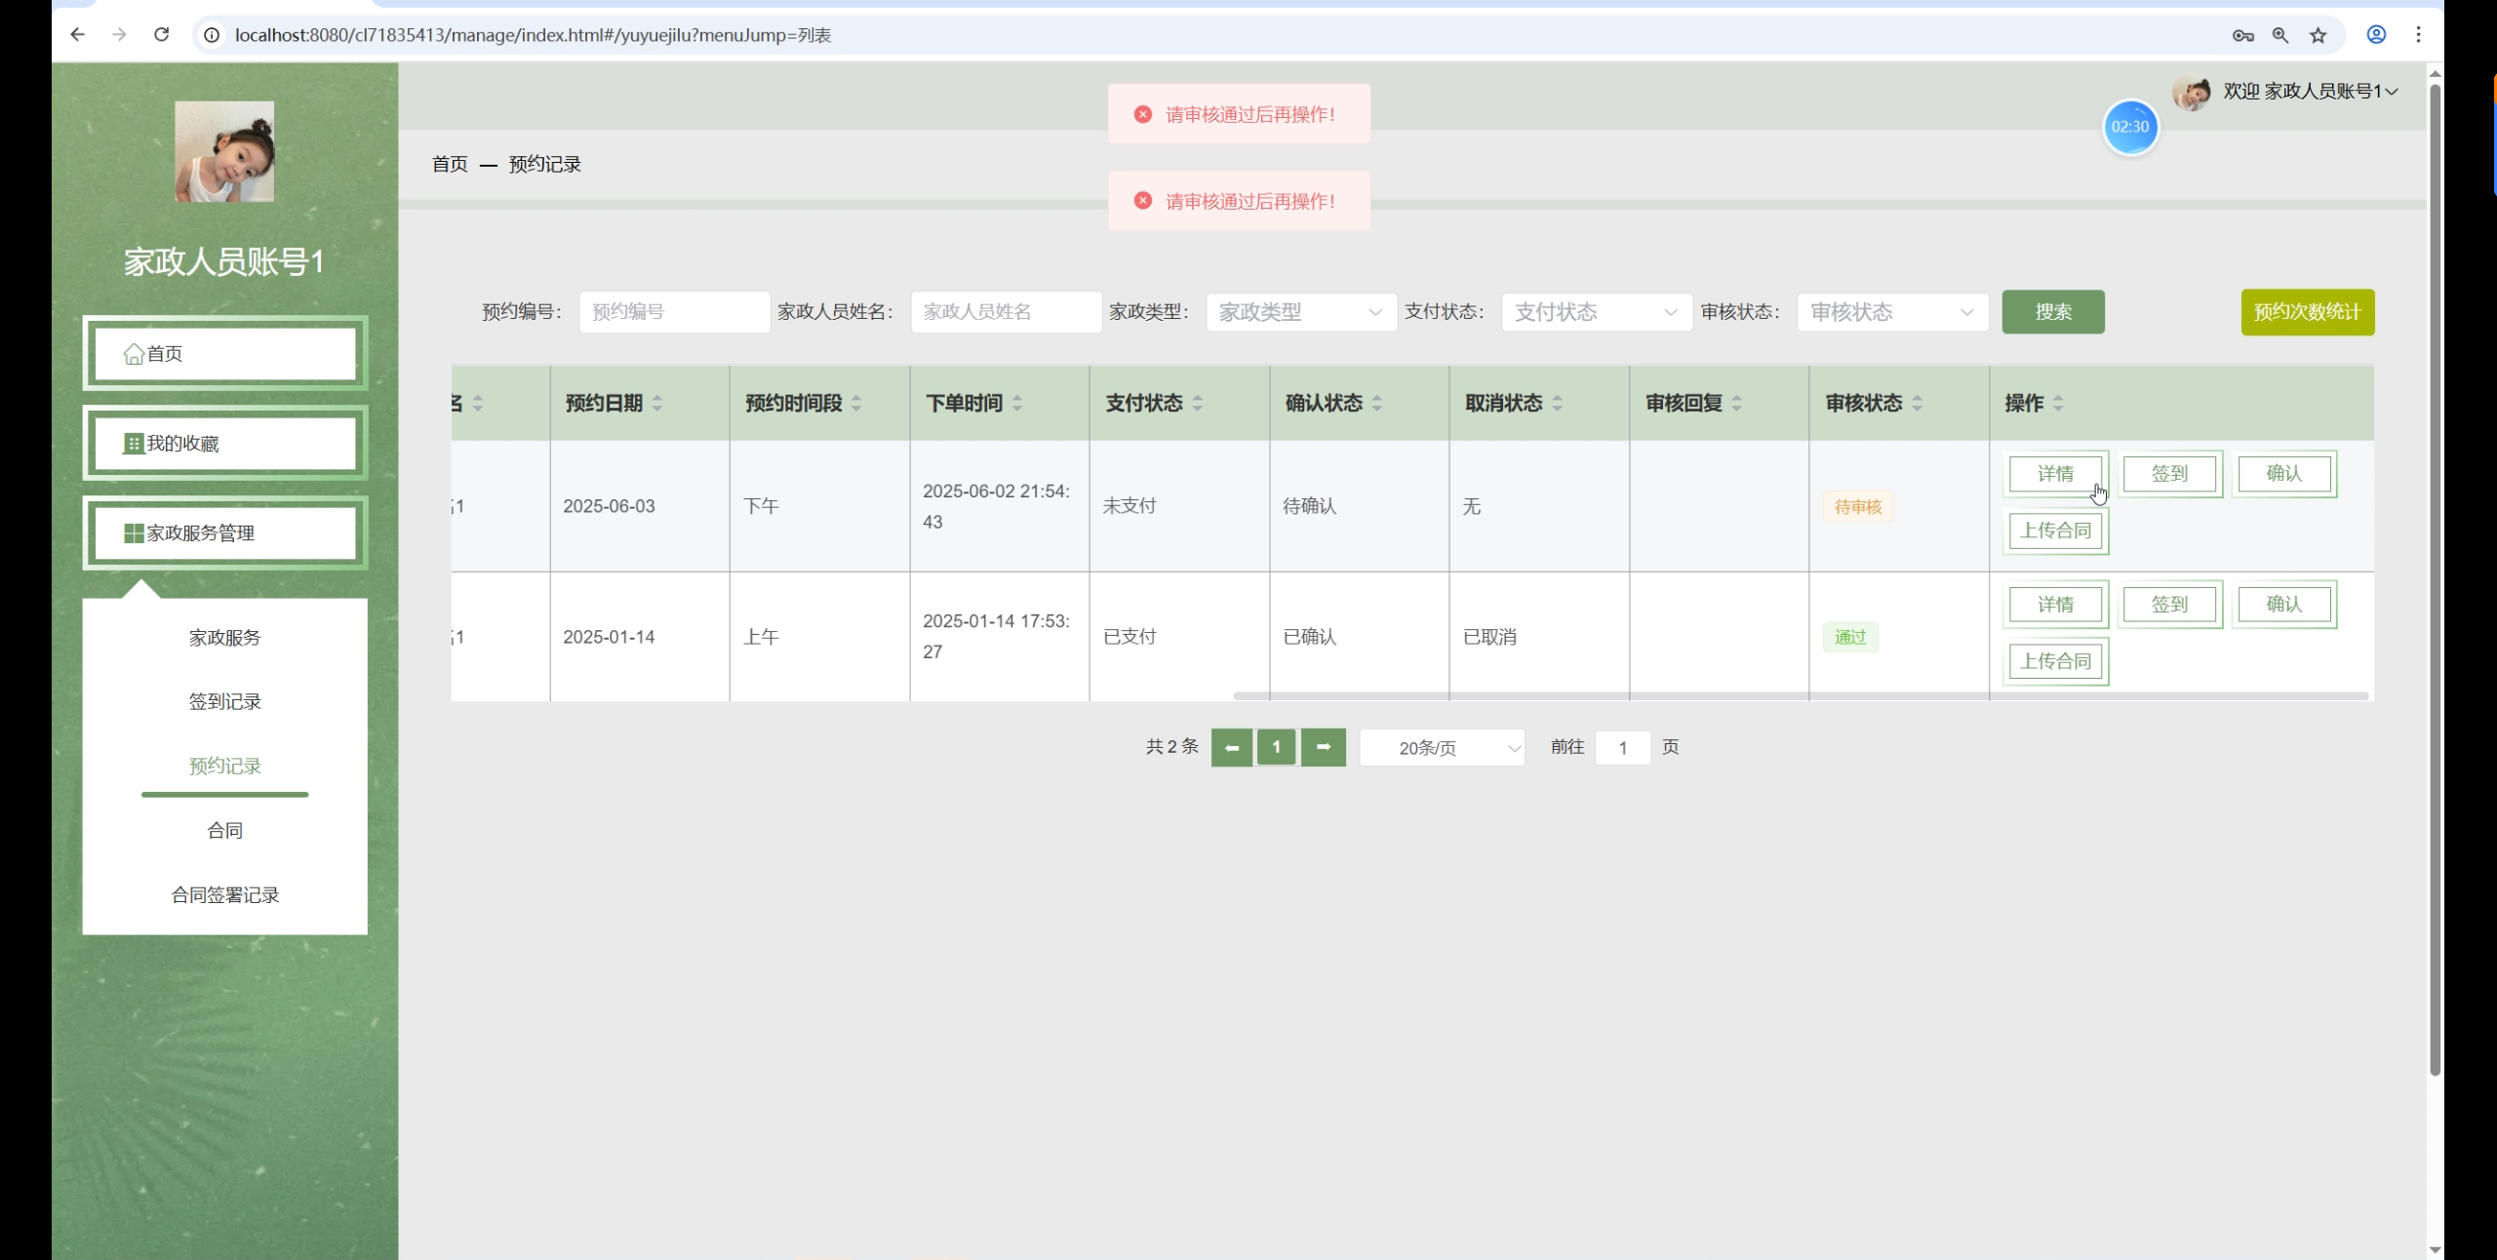Click the home icon beside 首页

[136, 354]
